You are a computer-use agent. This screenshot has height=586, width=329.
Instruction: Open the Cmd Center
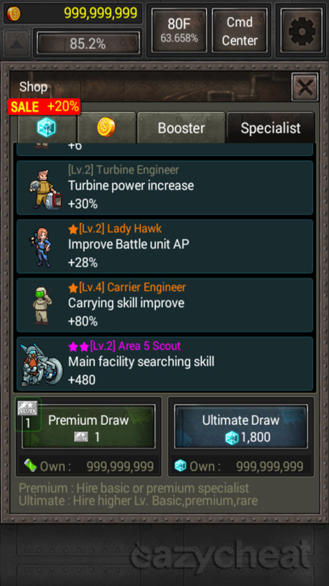tap(240, 30)
